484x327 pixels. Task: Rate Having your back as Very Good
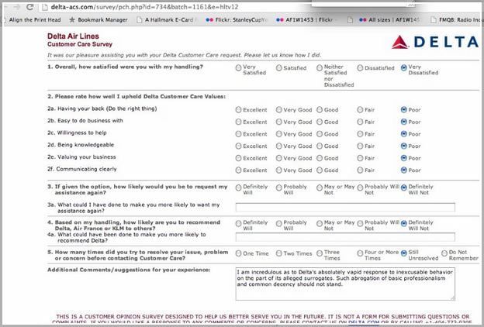[x=278, y=109]
